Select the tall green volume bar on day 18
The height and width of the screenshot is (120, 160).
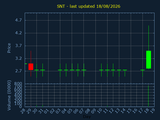148,96
